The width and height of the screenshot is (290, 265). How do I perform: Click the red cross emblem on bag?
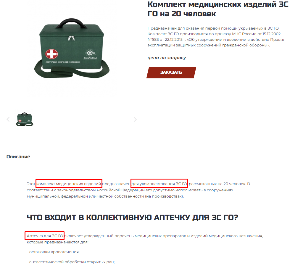(51, 54)
